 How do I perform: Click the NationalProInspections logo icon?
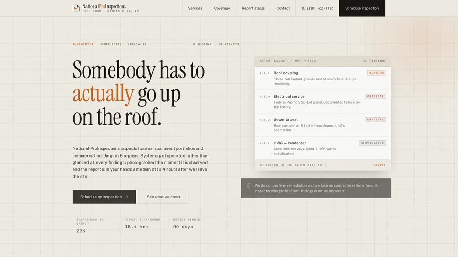(76, 8)
